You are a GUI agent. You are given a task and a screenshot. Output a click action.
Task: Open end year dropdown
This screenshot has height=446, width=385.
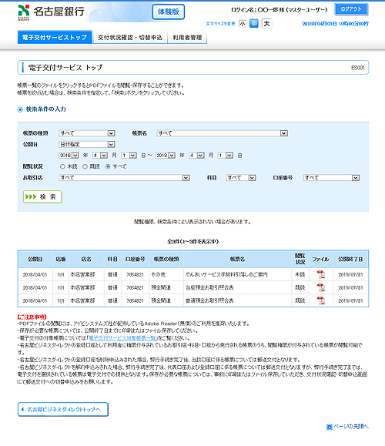[166, 156]
